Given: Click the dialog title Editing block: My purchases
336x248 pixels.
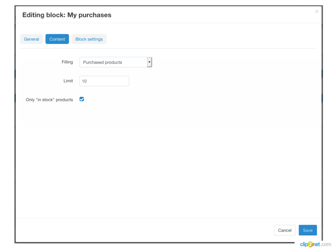Looking at the screenshot, I should [67, 15].
